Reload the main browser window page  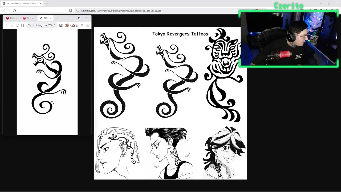[x=14, y=11]
